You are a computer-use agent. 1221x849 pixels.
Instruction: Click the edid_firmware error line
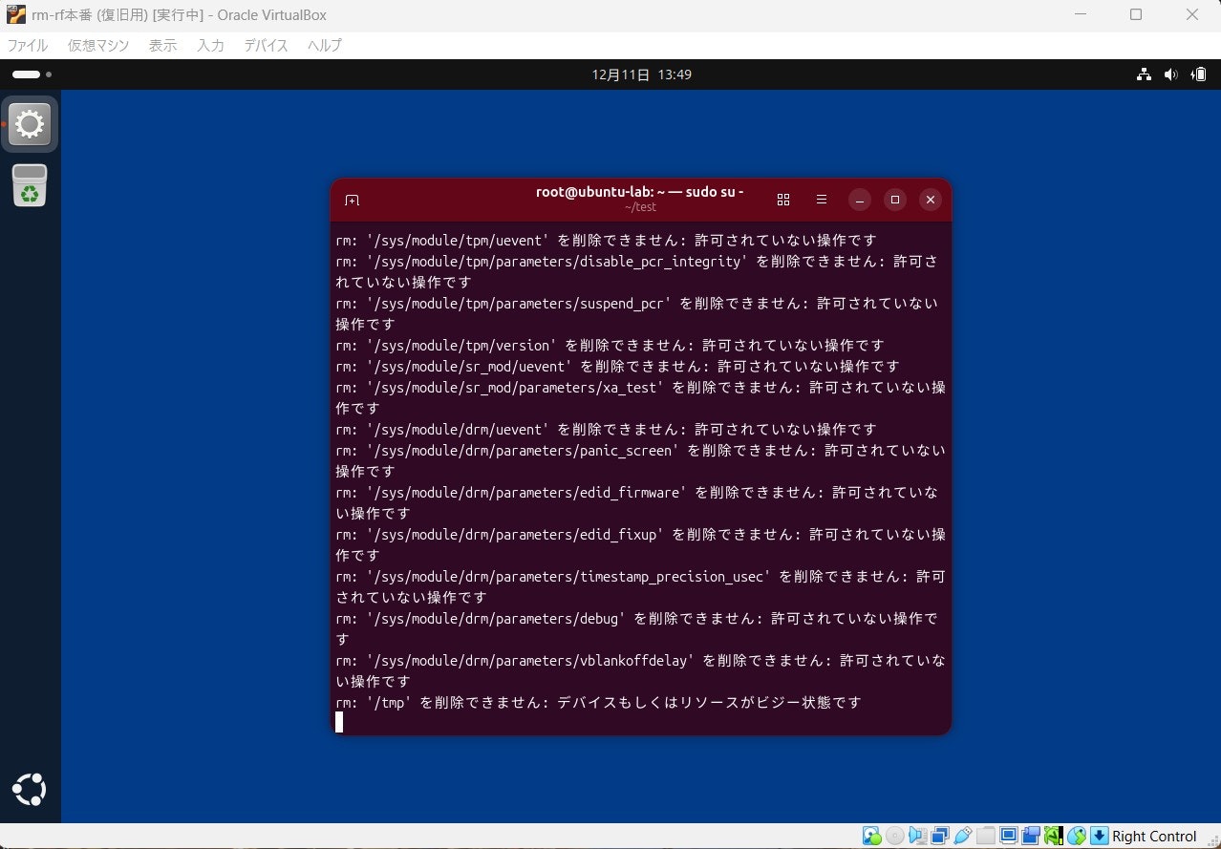coord(636,502)
